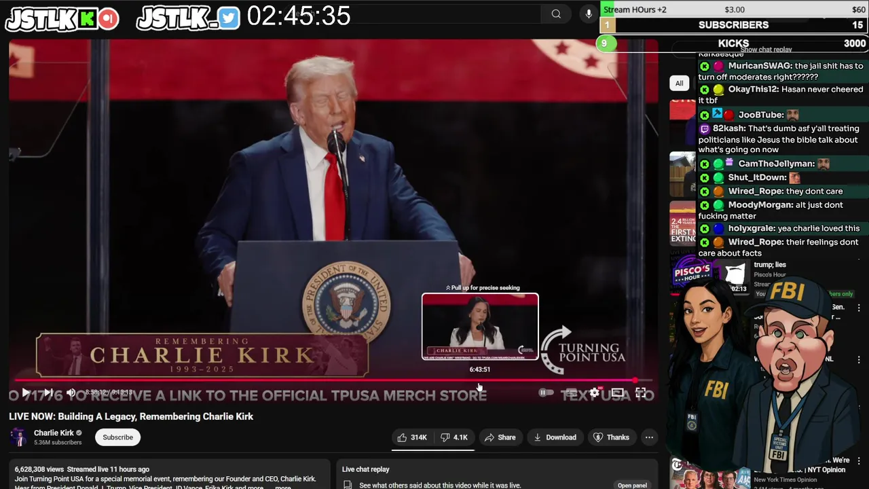
Task: Open more actions three-dot menu
Action: (649, 437)
